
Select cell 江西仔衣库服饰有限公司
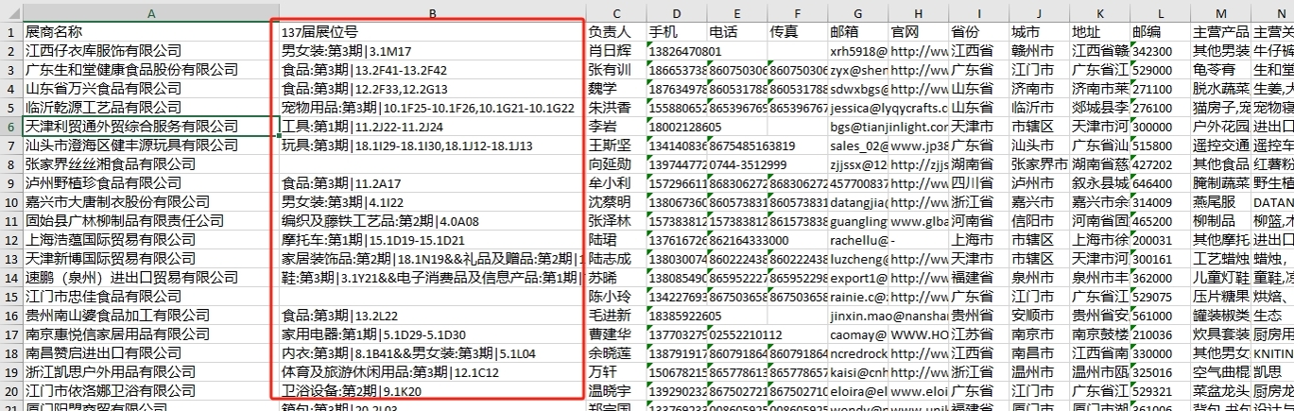pyautogui.click(x=150, y=50)
